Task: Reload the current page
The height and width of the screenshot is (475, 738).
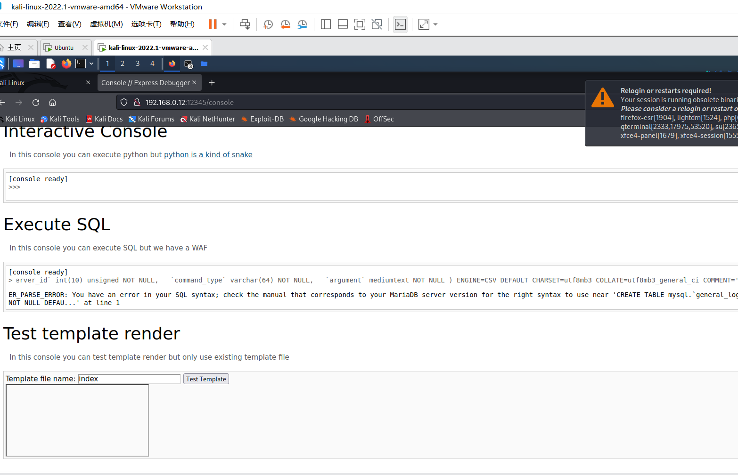Action: pyautogui.click(x=36, y=102)
